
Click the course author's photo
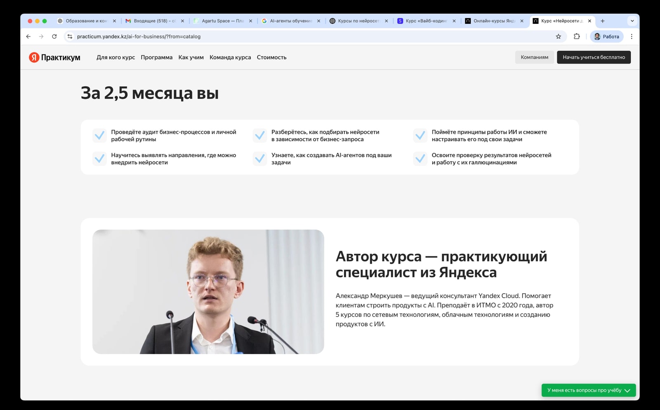[208, 291]
